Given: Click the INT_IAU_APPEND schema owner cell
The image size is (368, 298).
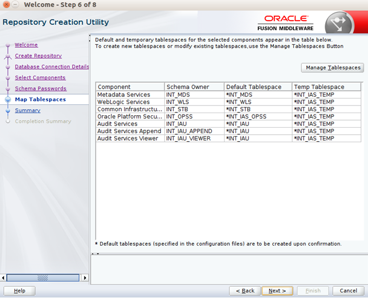Looking at the screenshot, I should tap(194, 131).
